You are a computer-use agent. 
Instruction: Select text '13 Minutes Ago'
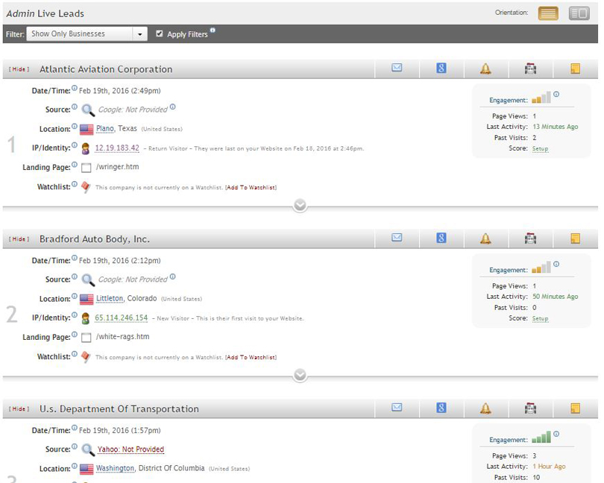coord(556,127)
